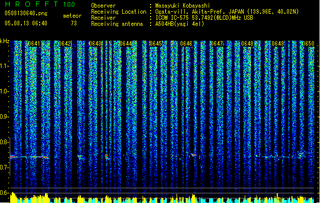
Task: Click the 0641 time marker
Action: [x=34, y=44]
